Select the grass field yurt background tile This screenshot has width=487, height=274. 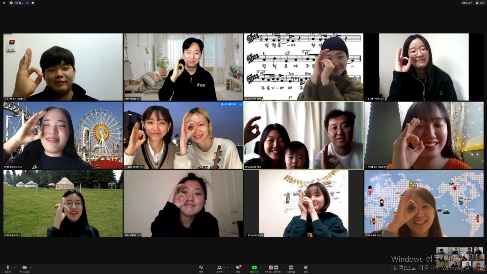point(63,204)
